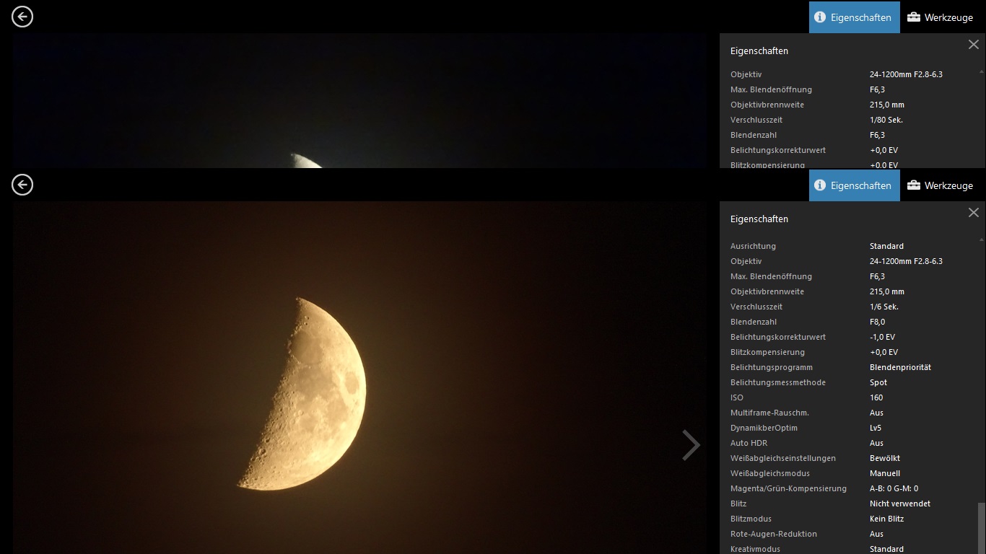Select the ISO value "160"
This screenshot has width=986, height=554.
point(877,397)
